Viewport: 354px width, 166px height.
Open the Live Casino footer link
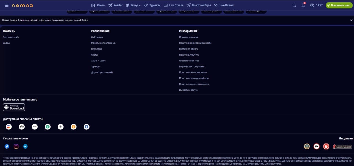tap(97, 49)
